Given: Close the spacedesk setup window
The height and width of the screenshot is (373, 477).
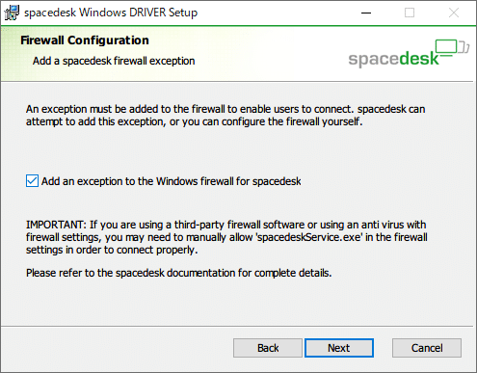Looking at the screenshot, I should pyautogui.click(x=454, y=13).
